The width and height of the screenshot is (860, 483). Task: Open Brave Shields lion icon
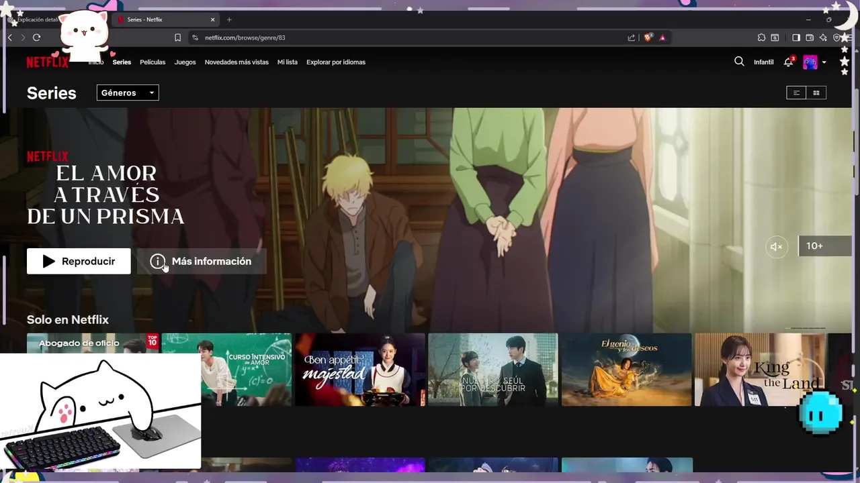pyautogui.click(x=648, y=38)
